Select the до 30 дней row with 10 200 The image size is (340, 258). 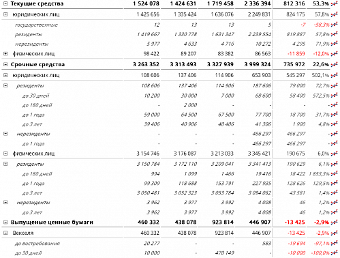170,96
